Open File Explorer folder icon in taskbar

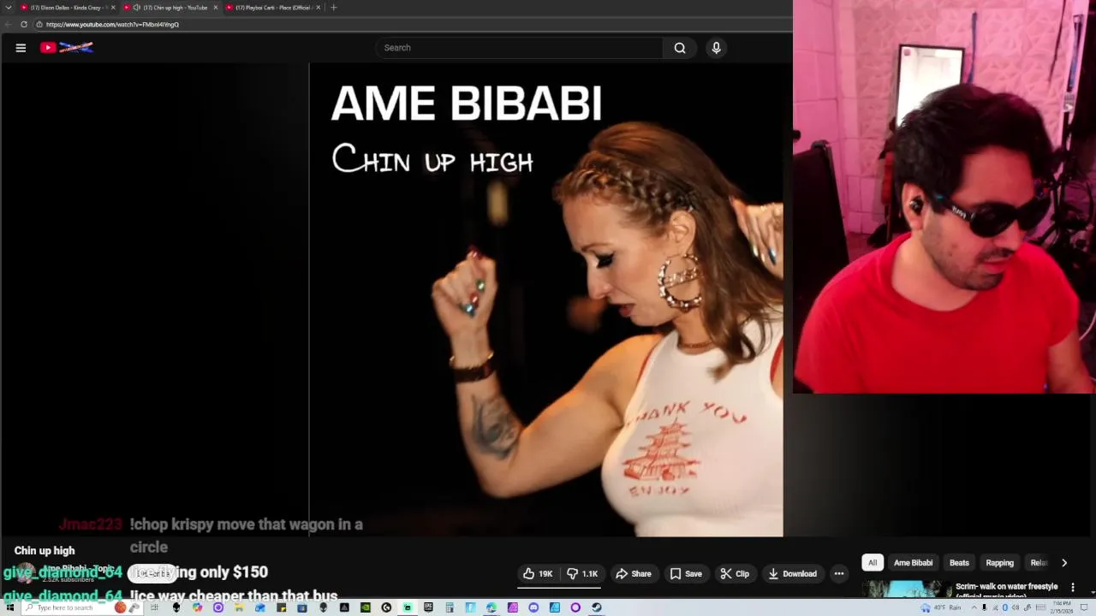point(238,607)
